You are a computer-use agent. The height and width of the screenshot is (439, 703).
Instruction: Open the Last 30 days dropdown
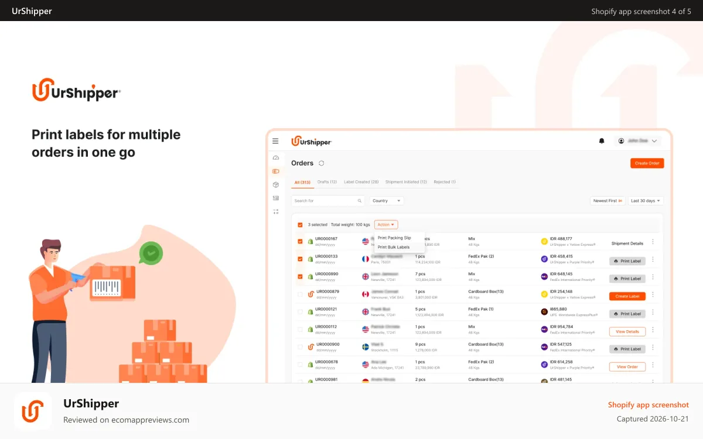pyautogui.click(x=646, y=201)
